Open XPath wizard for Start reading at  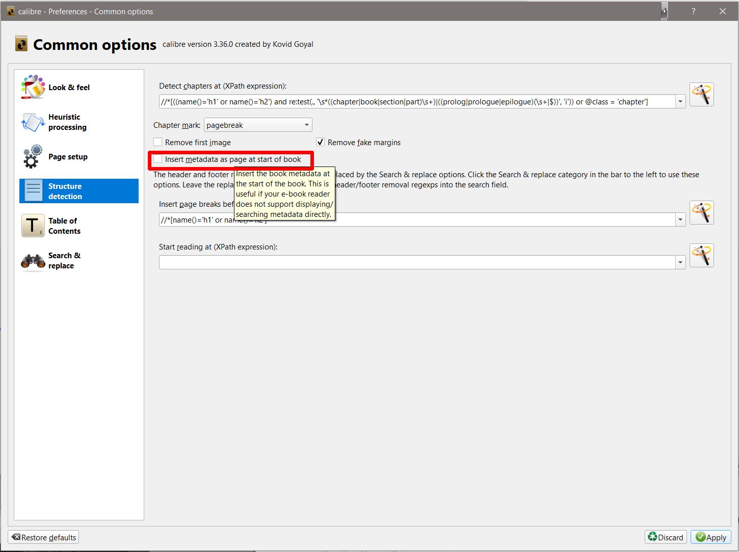pos(701,256)
